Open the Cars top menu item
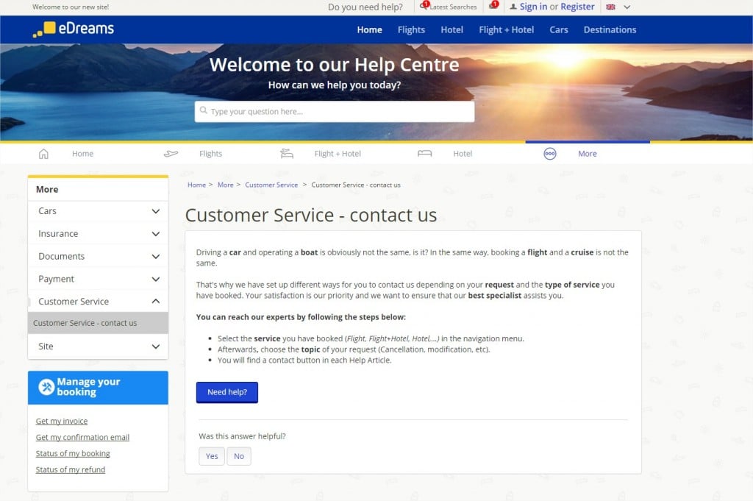 (559, 30)
